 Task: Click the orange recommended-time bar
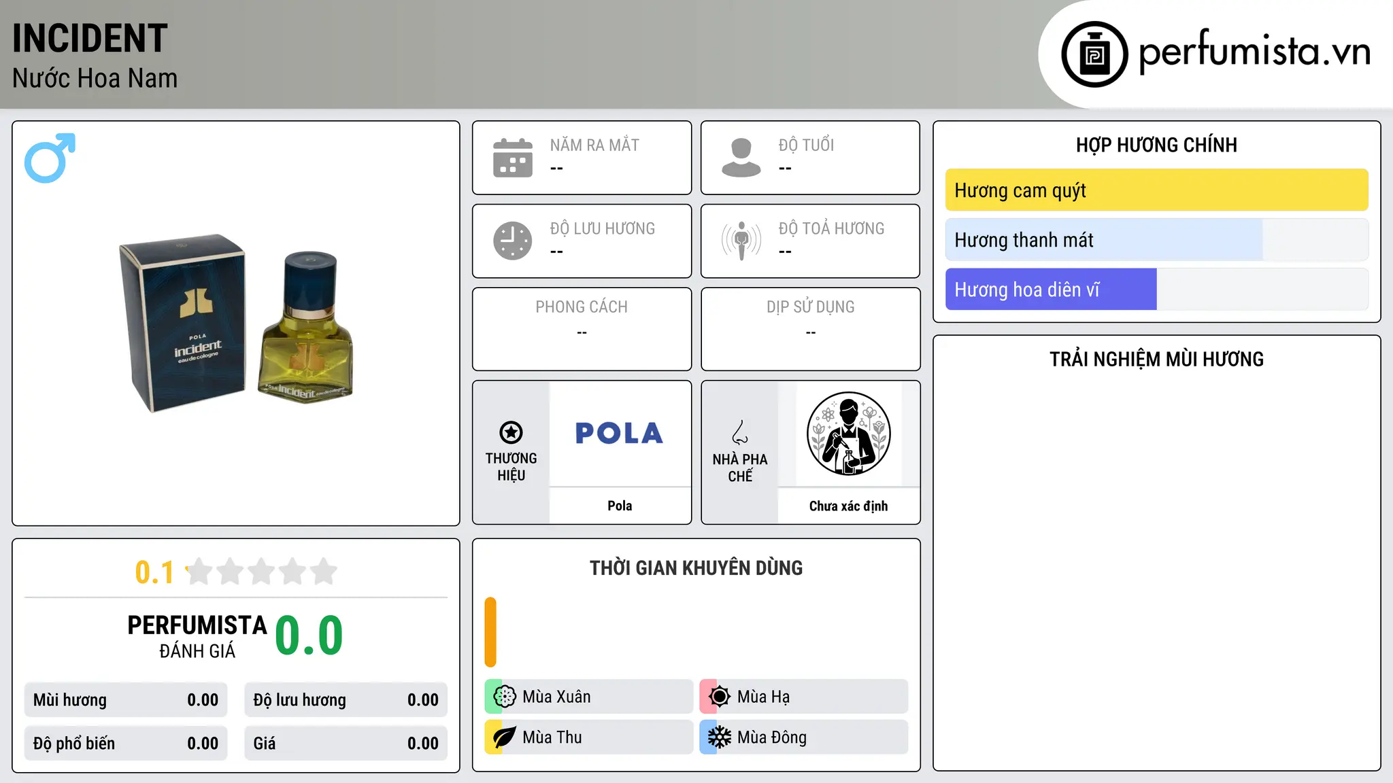pyautogui.click(x=490, y=632)
